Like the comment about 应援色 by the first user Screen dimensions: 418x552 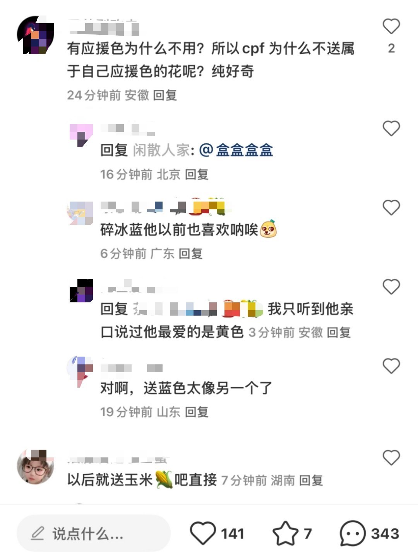pos(391,26)
